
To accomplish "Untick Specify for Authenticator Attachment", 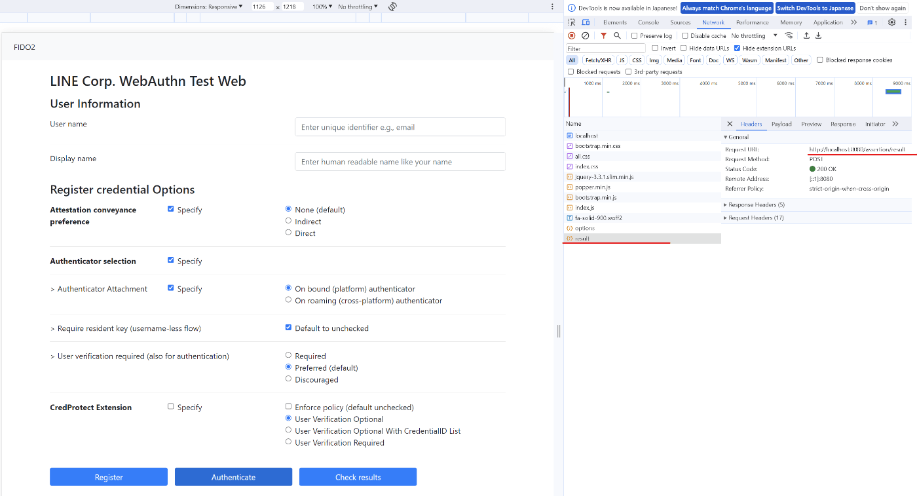I will [171, 288].
